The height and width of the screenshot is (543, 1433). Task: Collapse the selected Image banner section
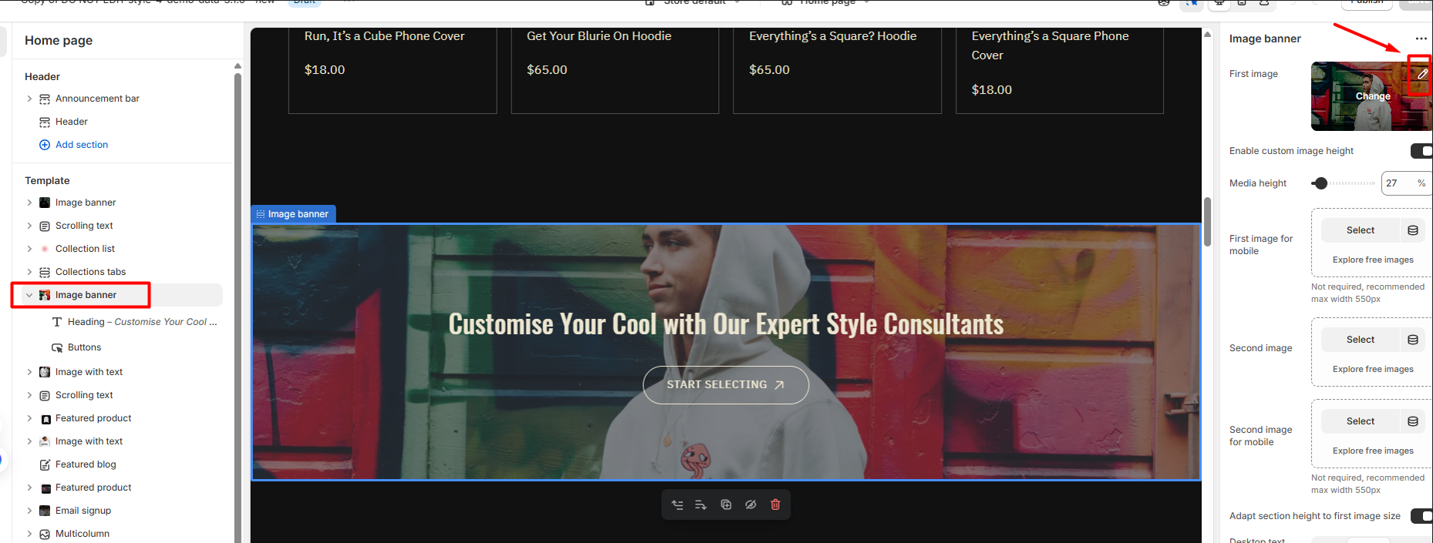click(29, 295)
